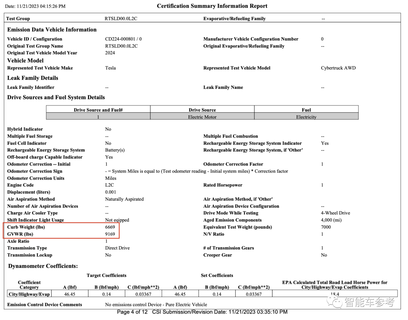Click the Certification Summary Information Report title

point(212,6)
